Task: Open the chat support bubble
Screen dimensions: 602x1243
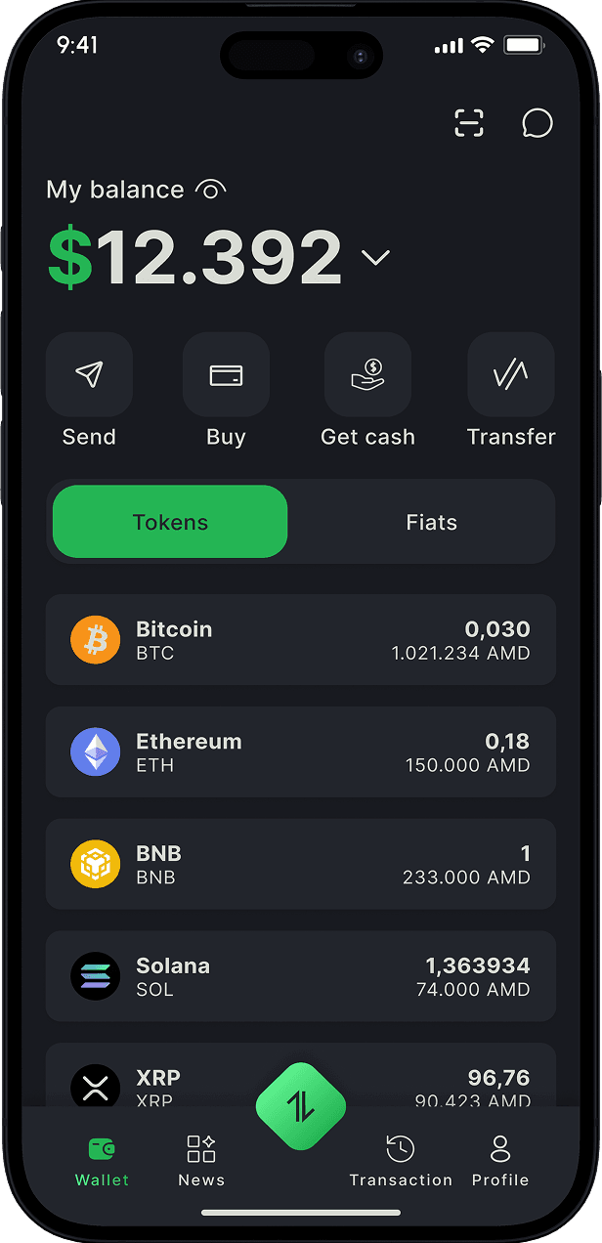Action: coord(537,123)
